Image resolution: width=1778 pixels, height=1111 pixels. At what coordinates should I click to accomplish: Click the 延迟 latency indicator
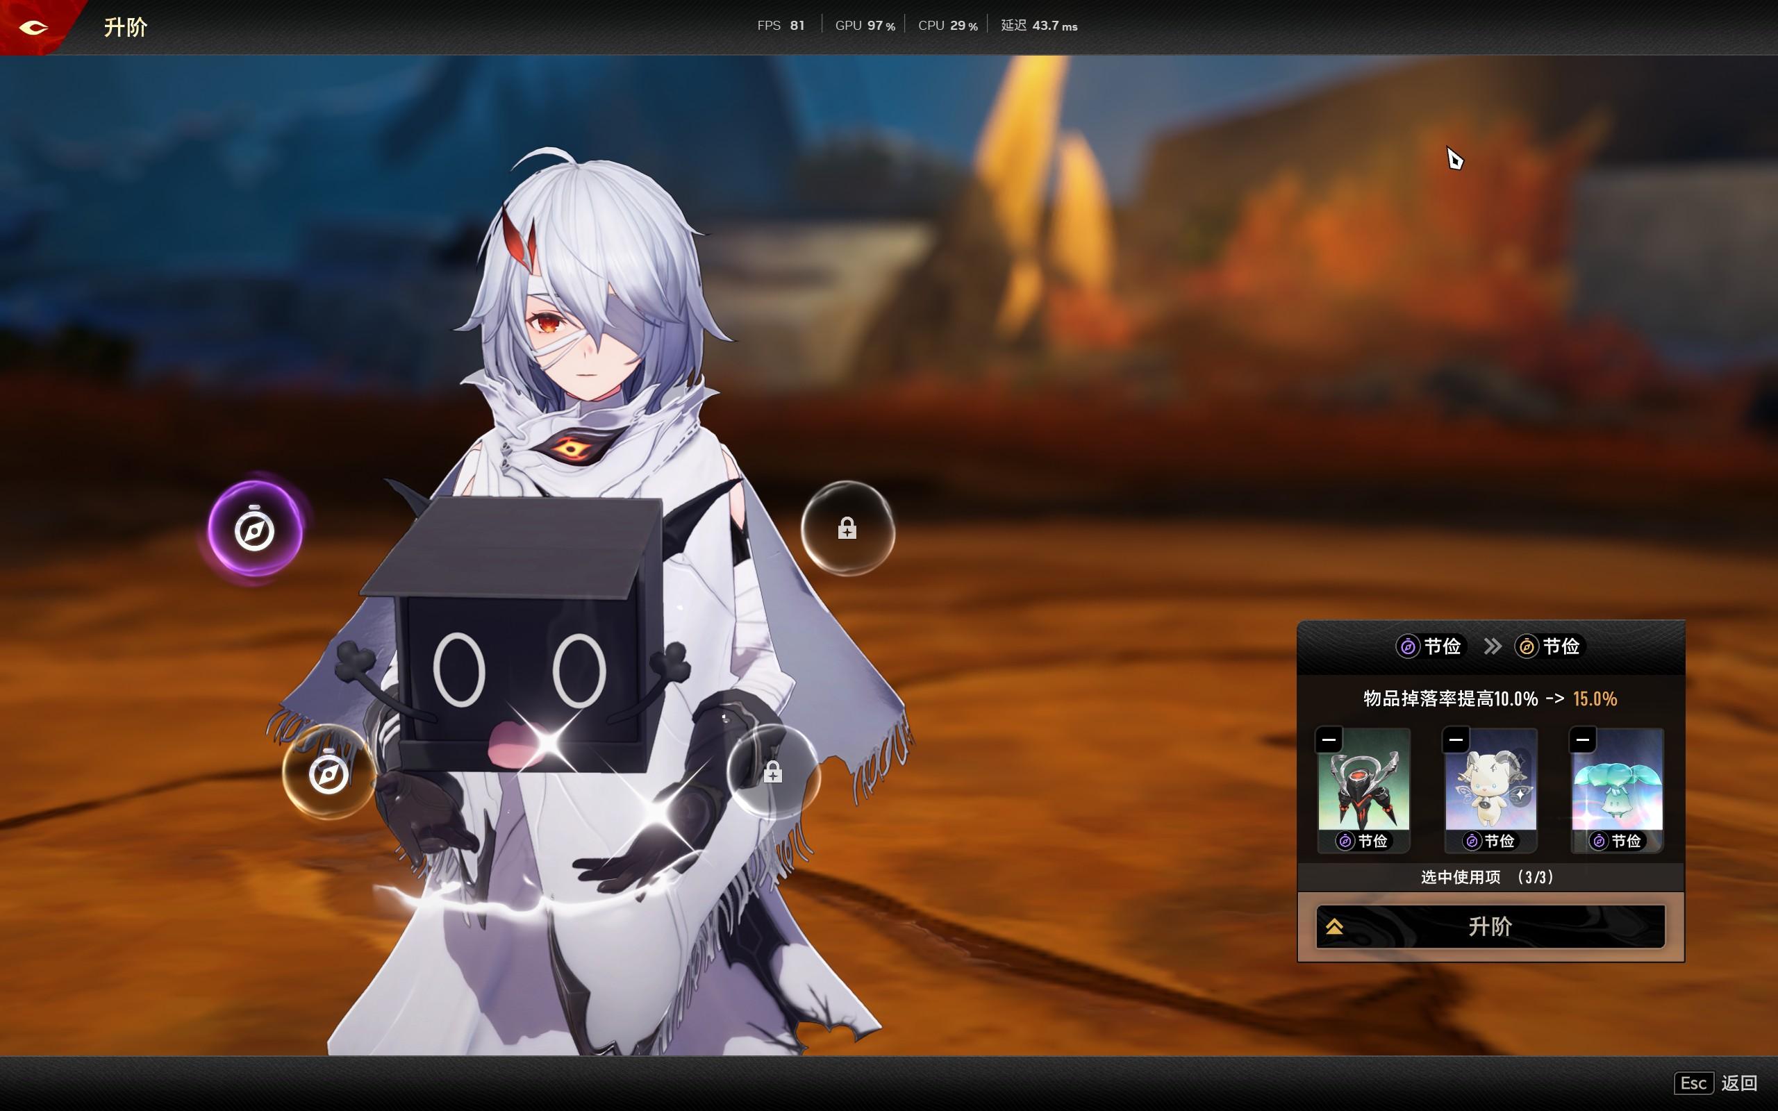pos(1038,26)
